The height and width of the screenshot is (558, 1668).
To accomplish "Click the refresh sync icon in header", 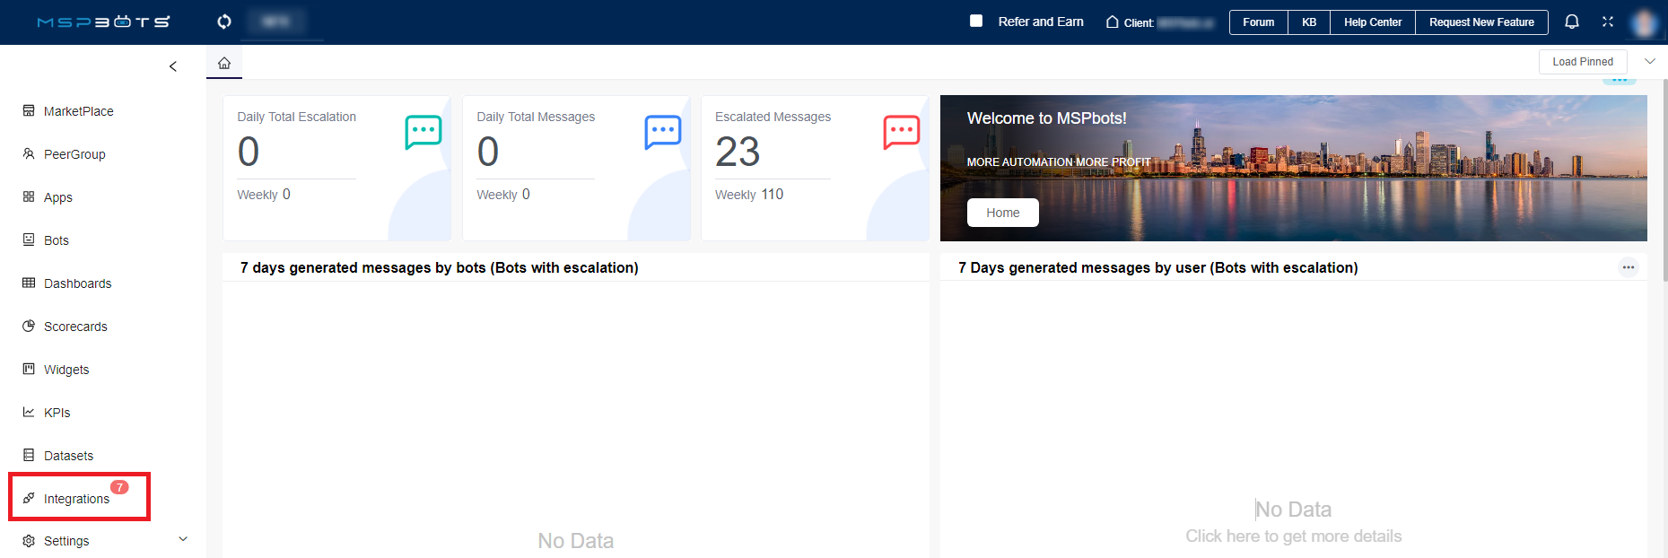I will pyautogui.click(x=224, y=22).
